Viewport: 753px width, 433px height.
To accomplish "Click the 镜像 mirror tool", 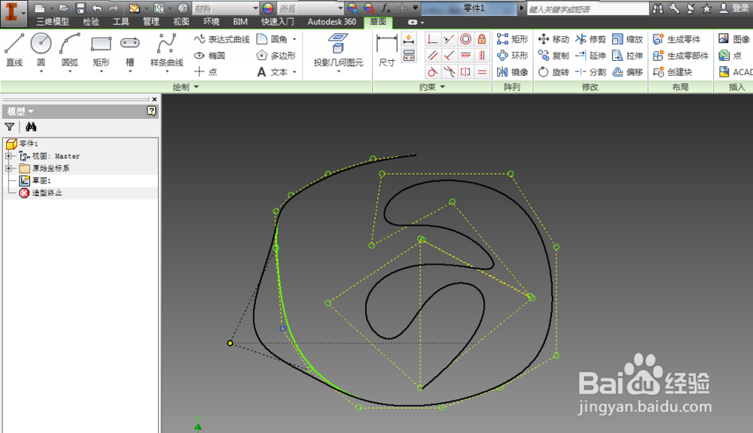I will click(x=512, y=72).
